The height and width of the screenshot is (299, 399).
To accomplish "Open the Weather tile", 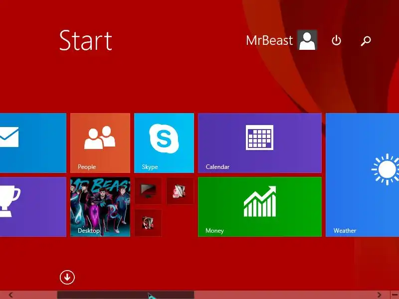I will (x=363, y=175).
